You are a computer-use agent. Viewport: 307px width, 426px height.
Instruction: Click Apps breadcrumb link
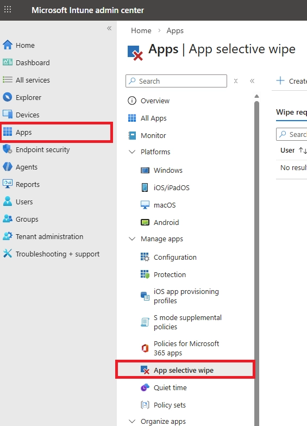175,30
